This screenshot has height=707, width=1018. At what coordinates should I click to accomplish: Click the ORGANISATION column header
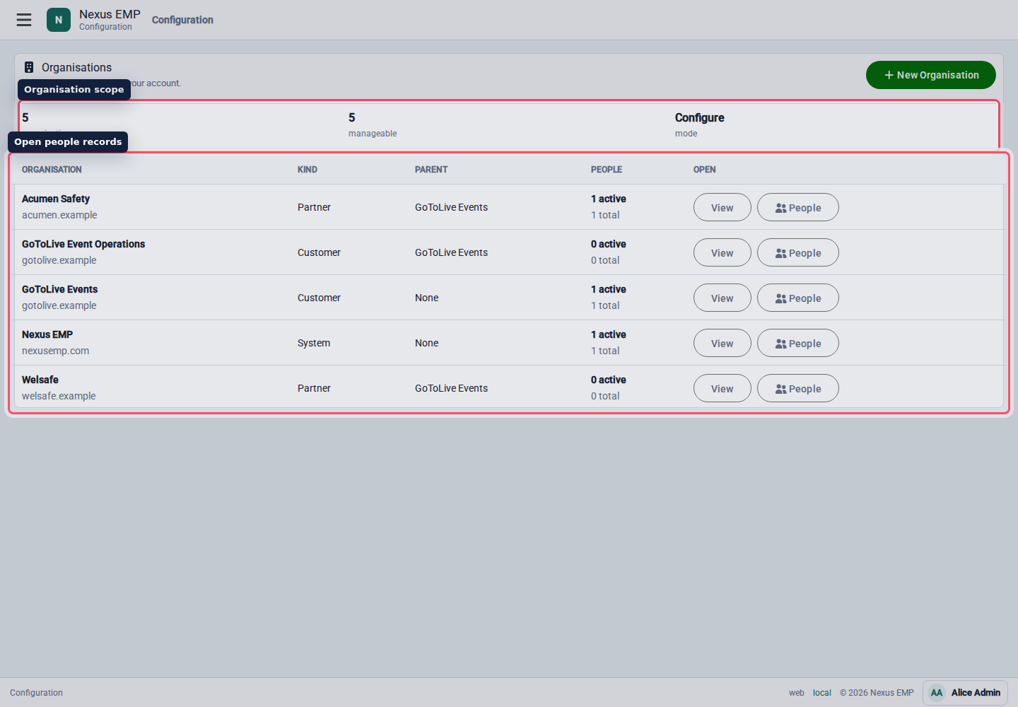coord(52,170)
